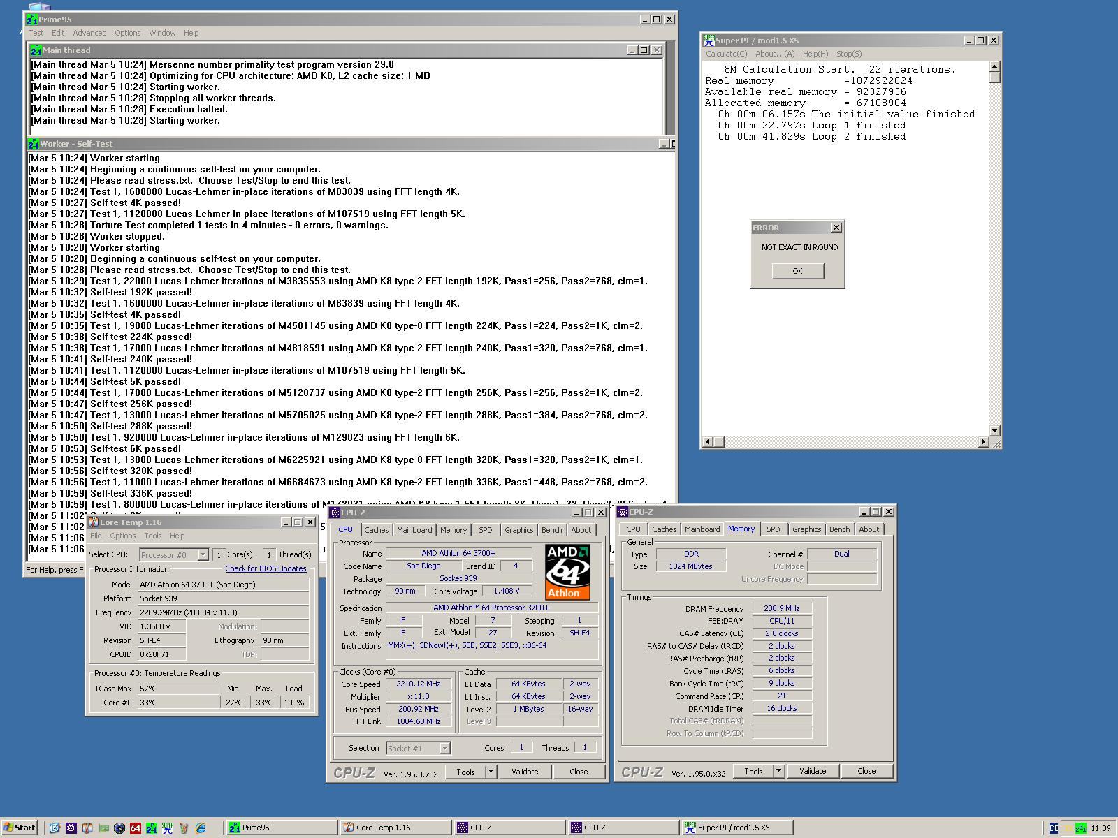Open Options menu in Prime95
Viewport: 1118px width, 838px height.
127,33
